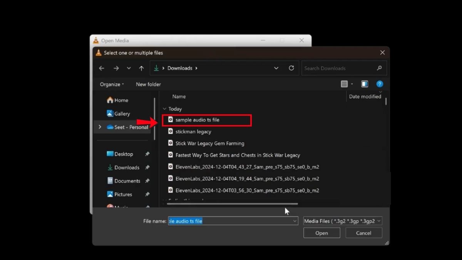Click the Open button
This screenshot has width=462, height=260.
(321, 233)
